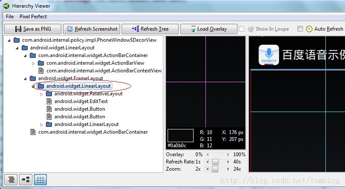The height and width of the screenshot is (189, 345).
Task: Click the Refresh Screenshot toolbar icon
Action: pos(69,29)
